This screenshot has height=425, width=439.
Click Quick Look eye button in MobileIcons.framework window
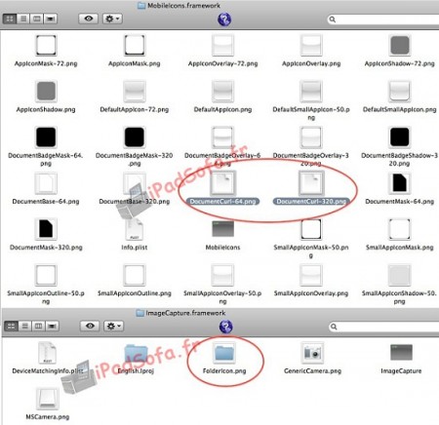tap(89, 19)
